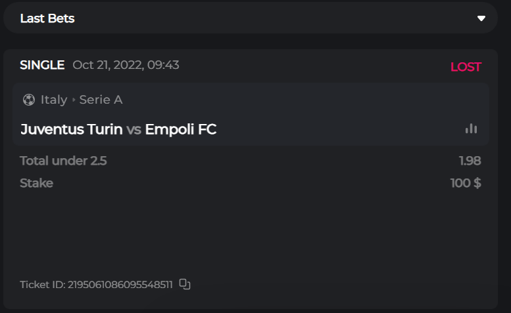Click the Stake label

[37, 183]
